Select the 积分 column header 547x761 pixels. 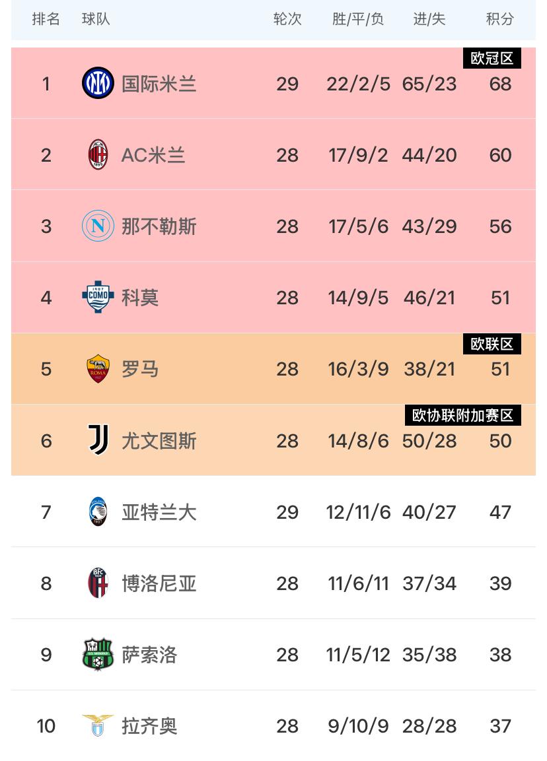500,19
